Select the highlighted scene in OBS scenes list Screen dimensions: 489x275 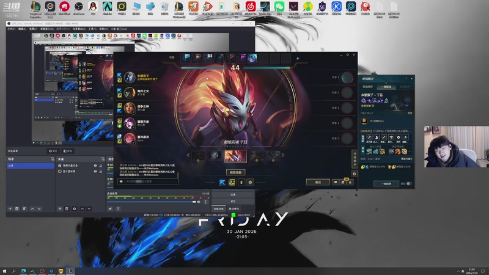click(x=30, y=166)
